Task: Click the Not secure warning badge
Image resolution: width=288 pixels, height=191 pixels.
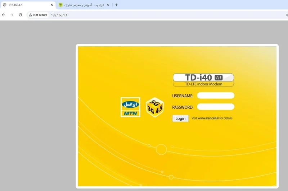Action: coord(38,15)
